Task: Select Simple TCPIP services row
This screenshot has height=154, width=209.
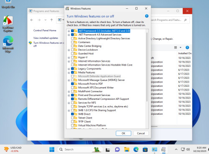Action: pyautogui.click(x=103, y=106)
